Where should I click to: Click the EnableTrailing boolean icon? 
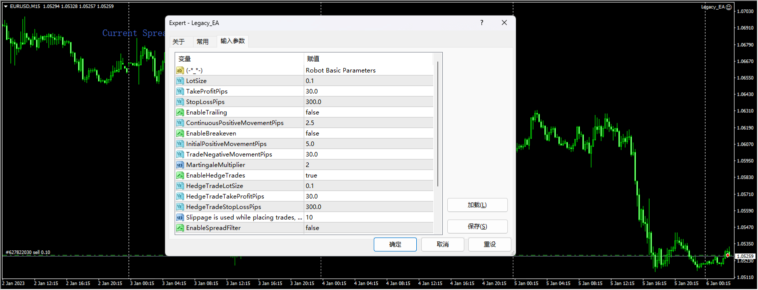[180, 112]
